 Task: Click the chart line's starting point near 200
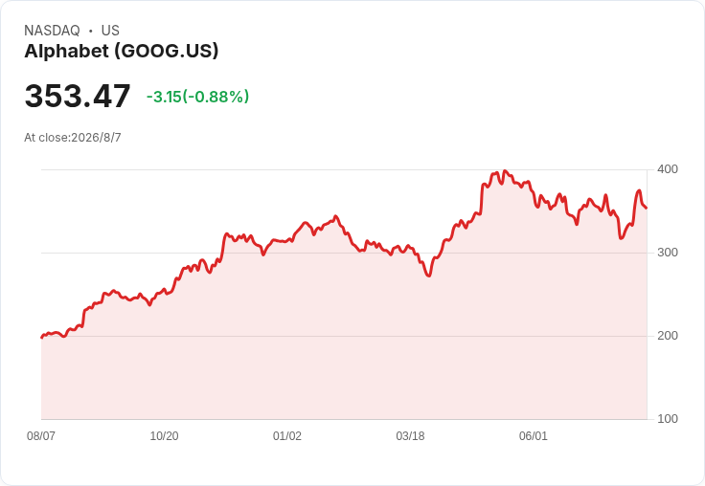[x=42, y=338]
